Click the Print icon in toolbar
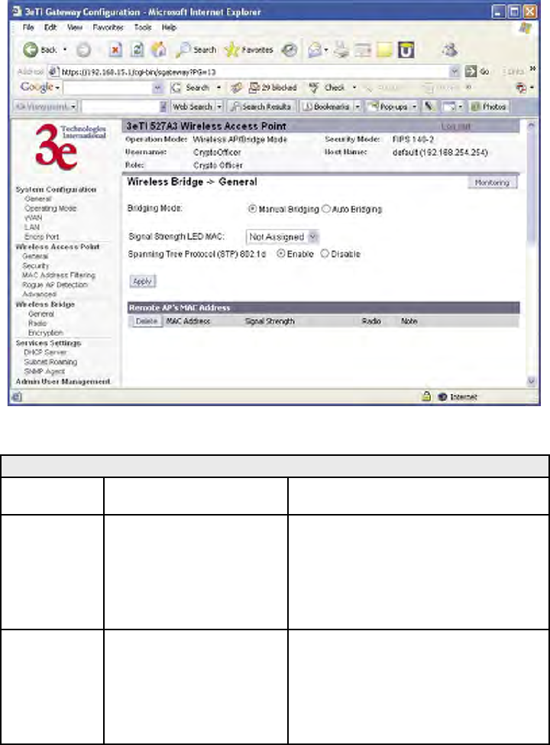Viewport: 550px width, 745px height. 341,50
